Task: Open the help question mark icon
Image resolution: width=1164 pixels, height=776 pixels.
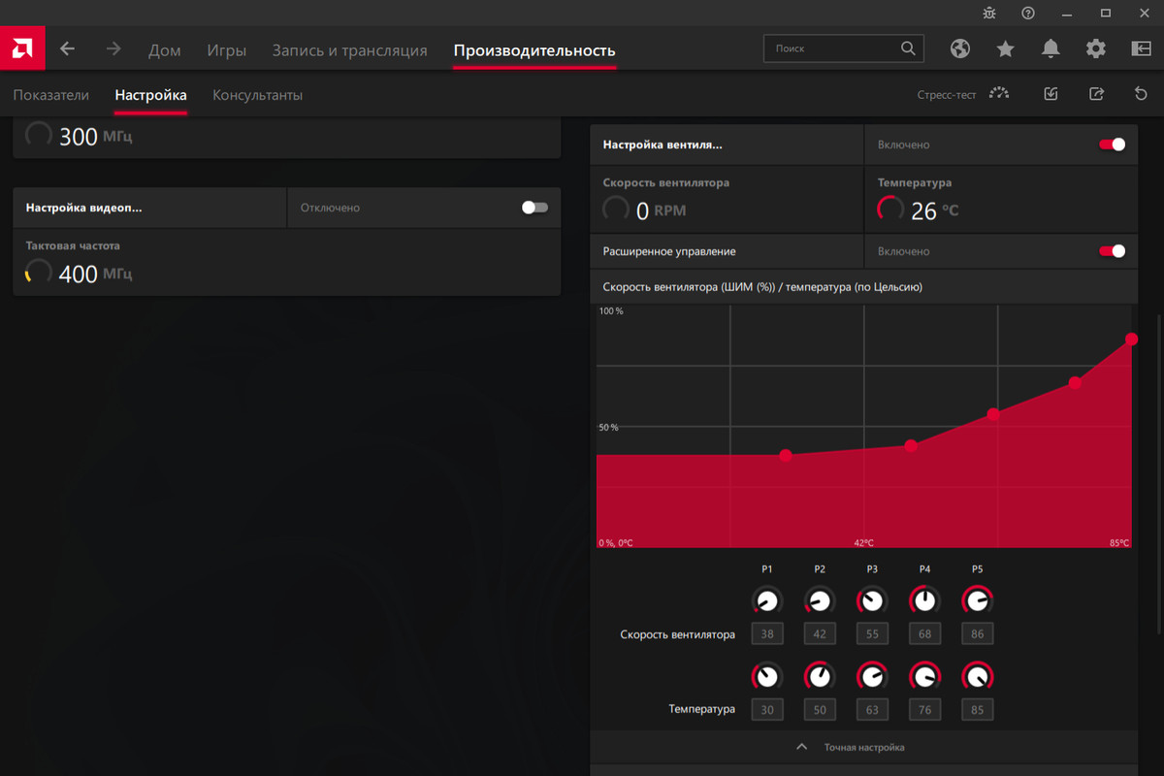Action: click(1028, 13)
